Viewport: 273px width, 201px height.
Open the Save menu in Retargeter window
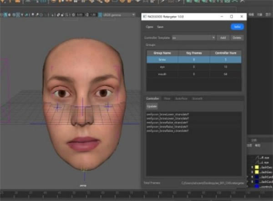click(160, 27)
